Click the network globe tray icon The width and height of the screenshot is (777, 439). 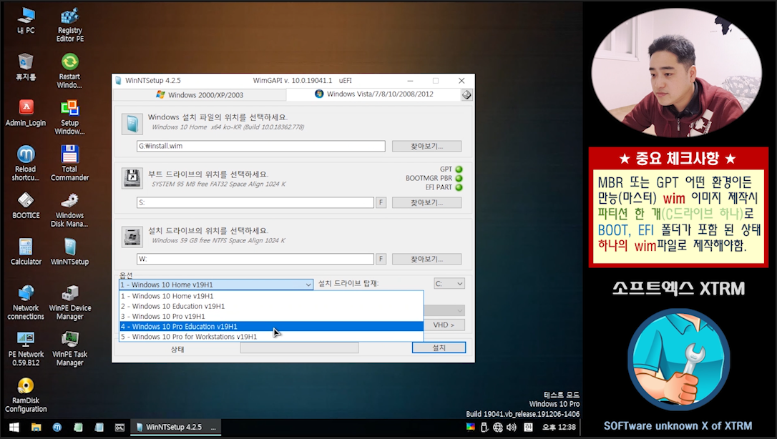point(498,427)
